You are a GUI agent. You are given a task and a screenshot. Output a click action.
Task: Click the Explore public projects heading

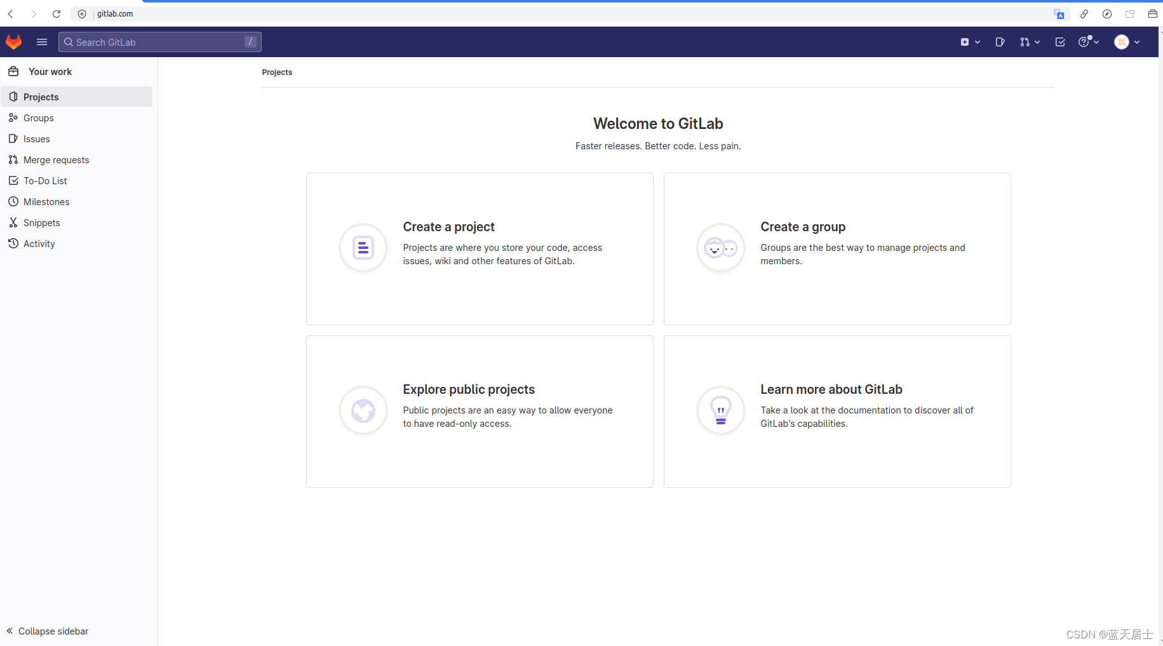[469, 389]
